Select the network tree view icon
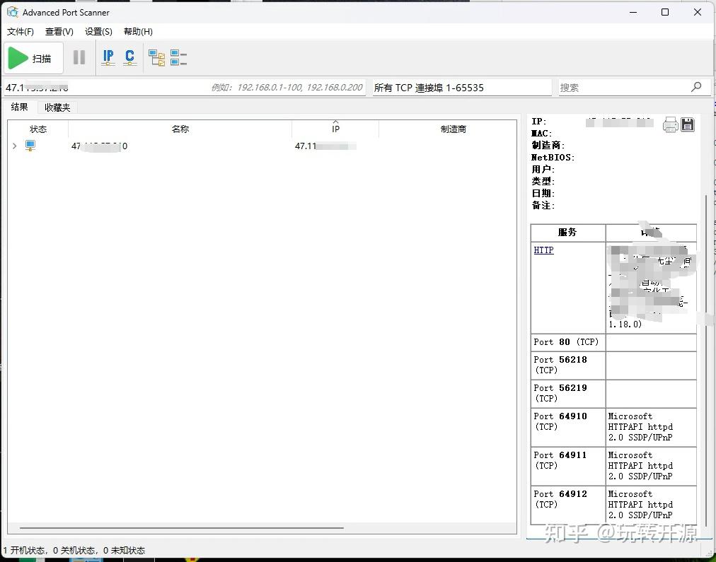Screen dimensions: 716x562 click(157, 57)
